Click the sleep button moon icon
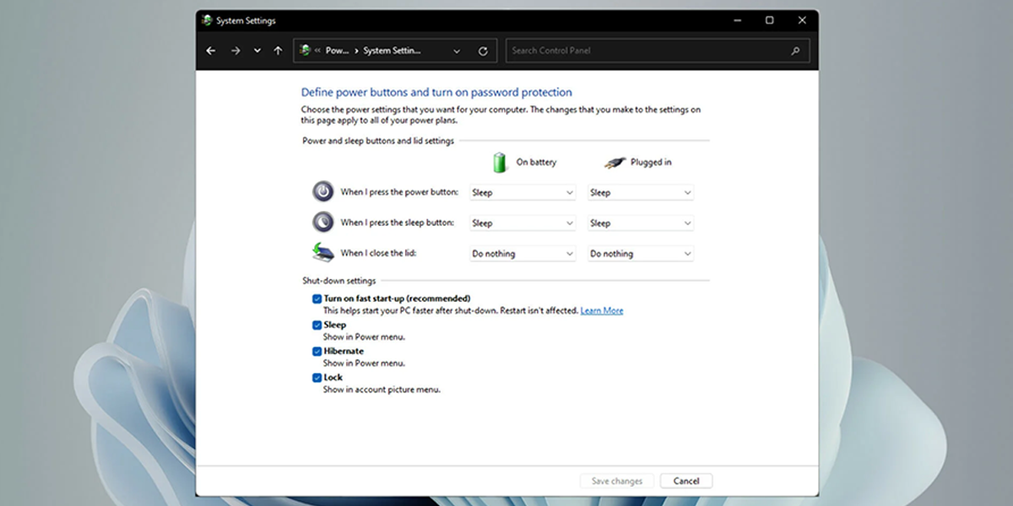The width and height of the screenshot is (1013, 506). pos(323,222)
